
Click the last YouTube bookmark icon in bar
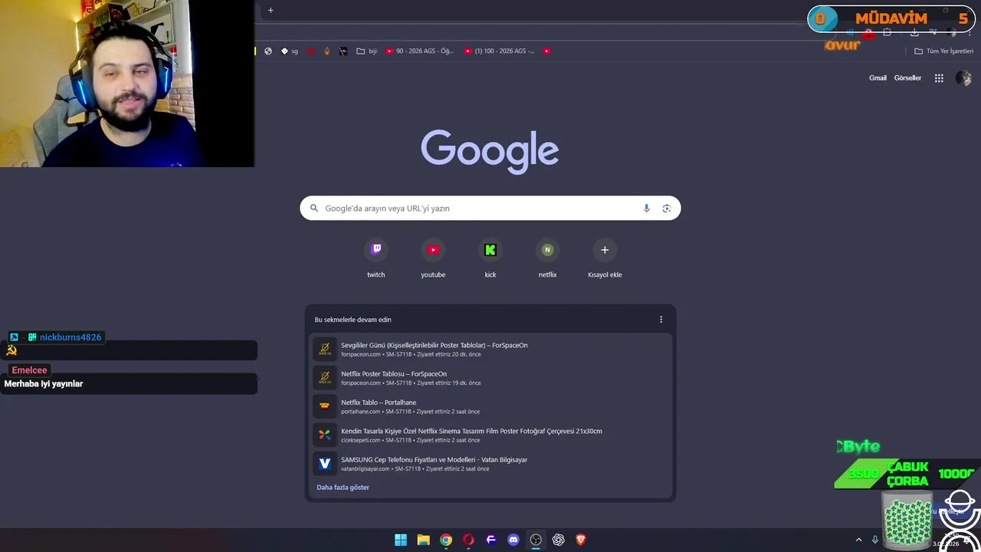coord(547,51)
